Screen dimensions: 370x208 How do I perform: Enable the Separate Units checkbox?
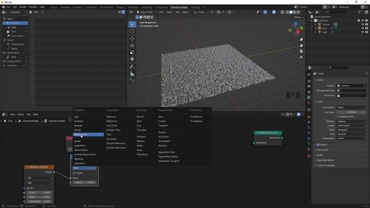tap(338, 117)
